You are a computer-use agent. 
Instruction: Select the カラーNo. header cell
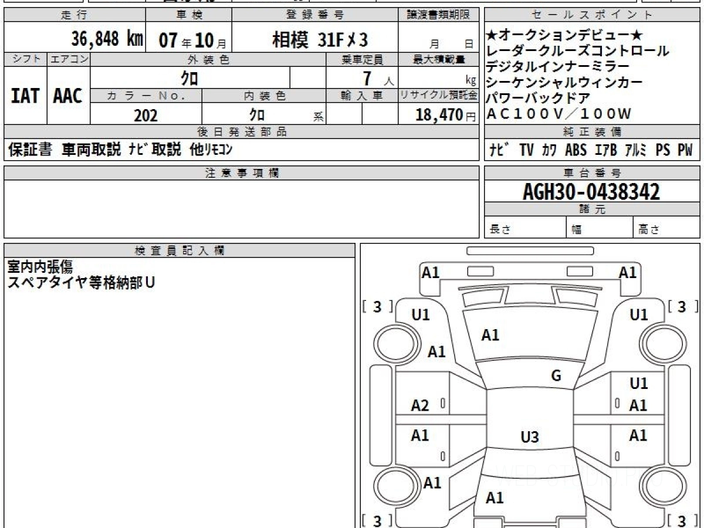click(x=146, y=96)
